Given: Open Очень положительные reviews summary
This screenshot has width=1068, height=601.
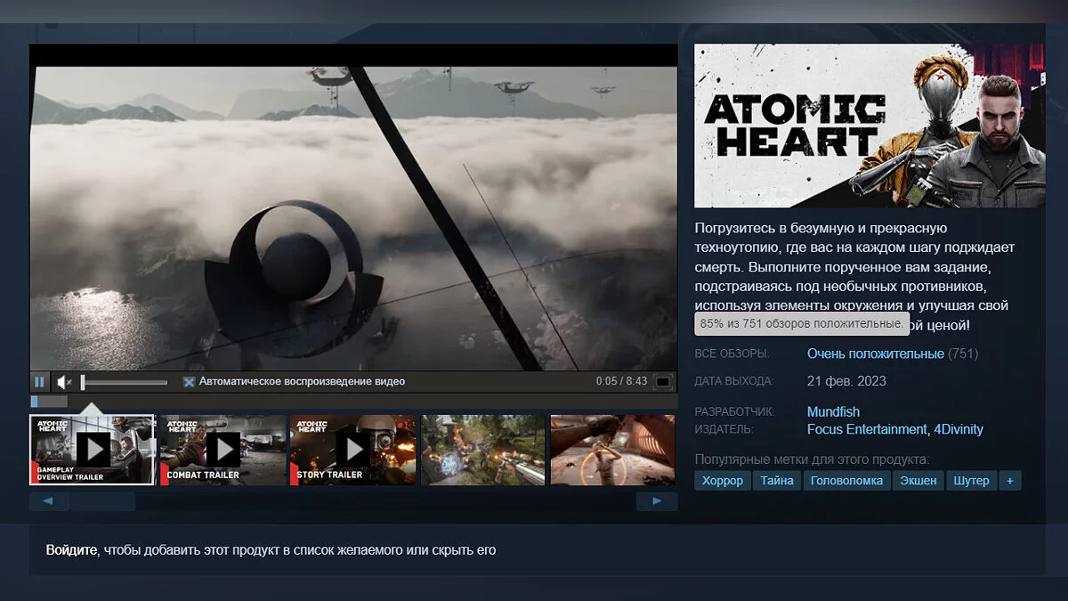Looking at the screenshot, I should 875,353.
